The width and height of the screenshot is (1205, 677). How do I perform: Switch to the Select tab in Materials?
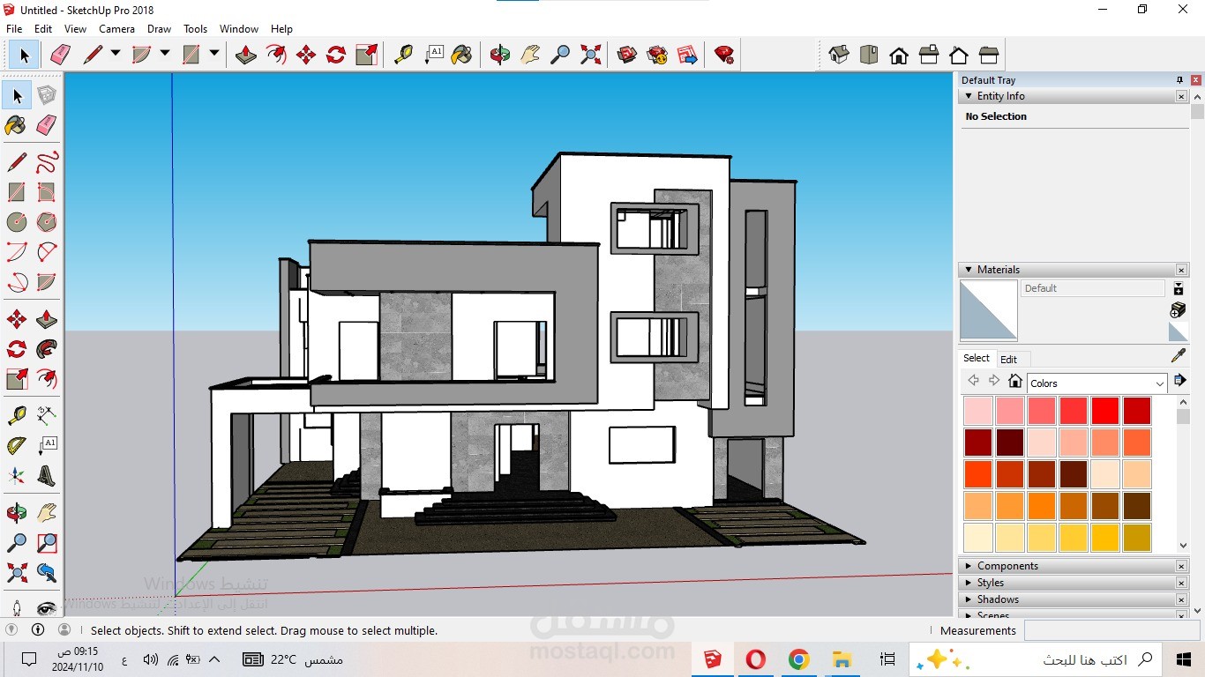977,358
